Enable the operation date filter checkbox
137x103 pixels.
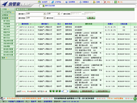click(62, 14)
